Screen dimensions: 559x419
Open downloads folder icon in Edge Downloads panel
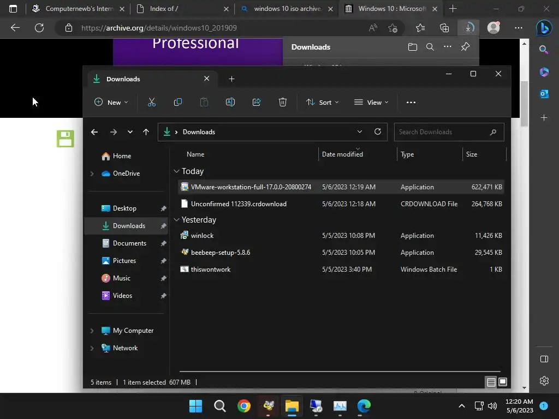pos(413,47)
